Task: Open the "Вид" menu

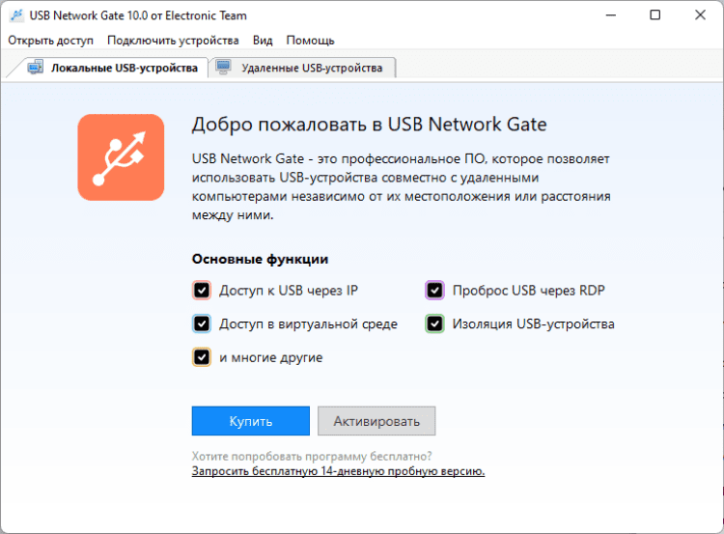Action: click(263, 41)
